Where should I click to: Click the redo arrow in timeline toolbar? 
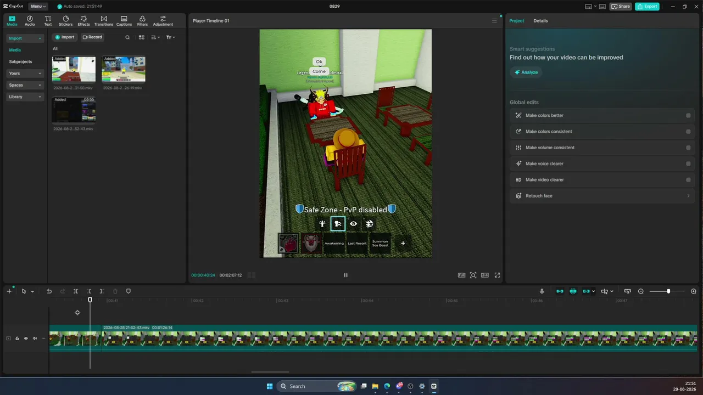click(x=63, y=291)
